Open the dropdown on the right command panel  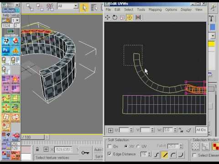coord(213,36)
